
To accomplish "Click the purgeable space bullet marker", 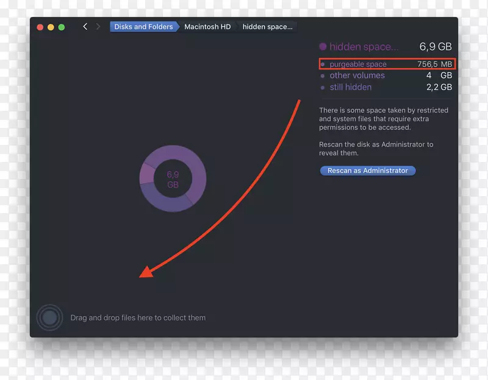I will tap(323, 64).
